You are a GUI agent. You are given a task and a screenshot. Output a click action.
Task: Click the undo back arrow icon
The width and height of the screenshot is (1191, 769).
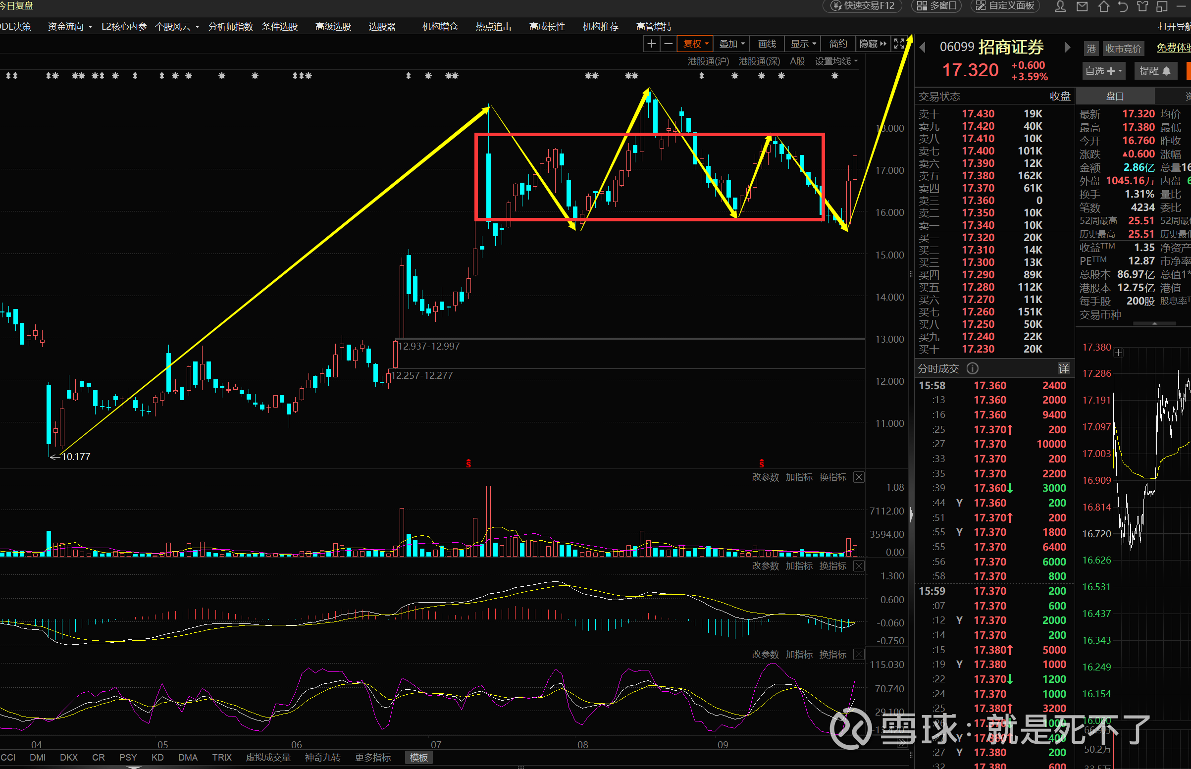tap(1123, 6)
